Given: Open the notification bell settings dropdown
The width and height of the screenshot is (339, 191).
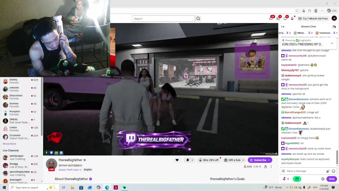Looking at the screenshot, I should [190, 160].
